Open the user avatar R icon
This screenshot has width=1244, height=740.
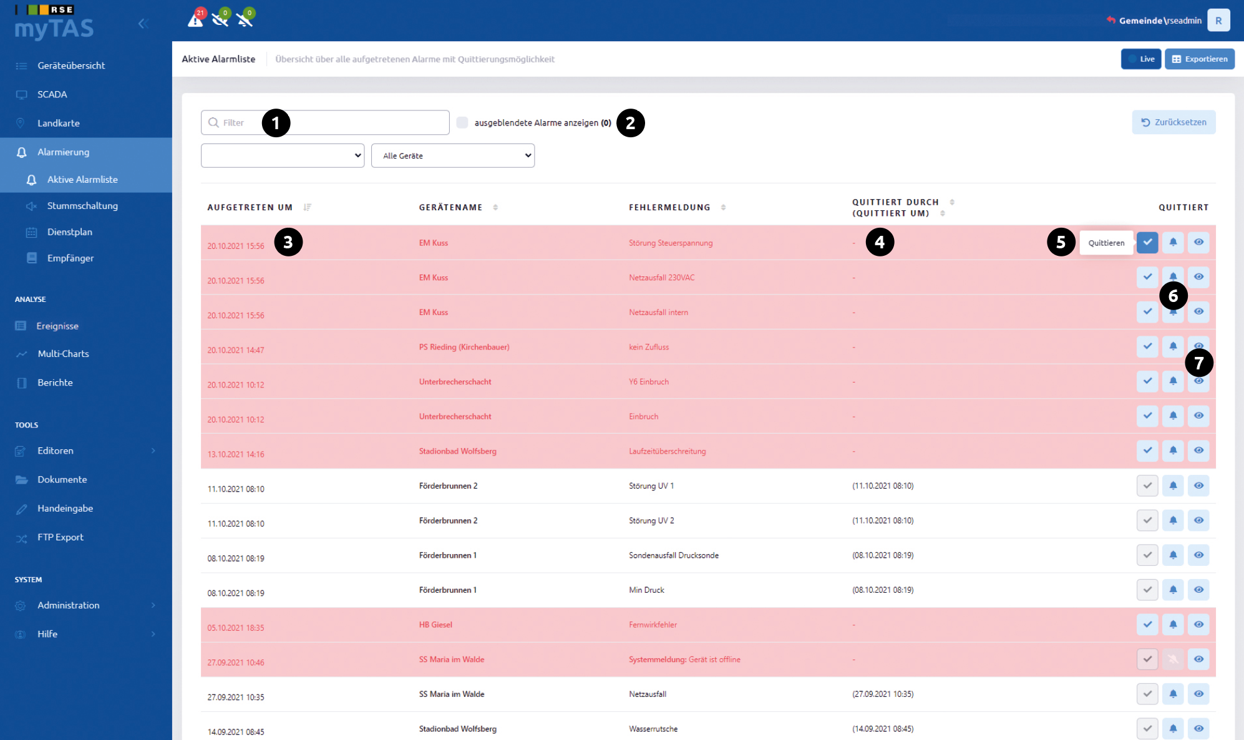tap(1218, 20)
